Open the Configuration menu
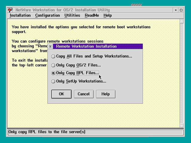Image resolution: width=191 pixels, height=143 pixels. coord(47,15)
